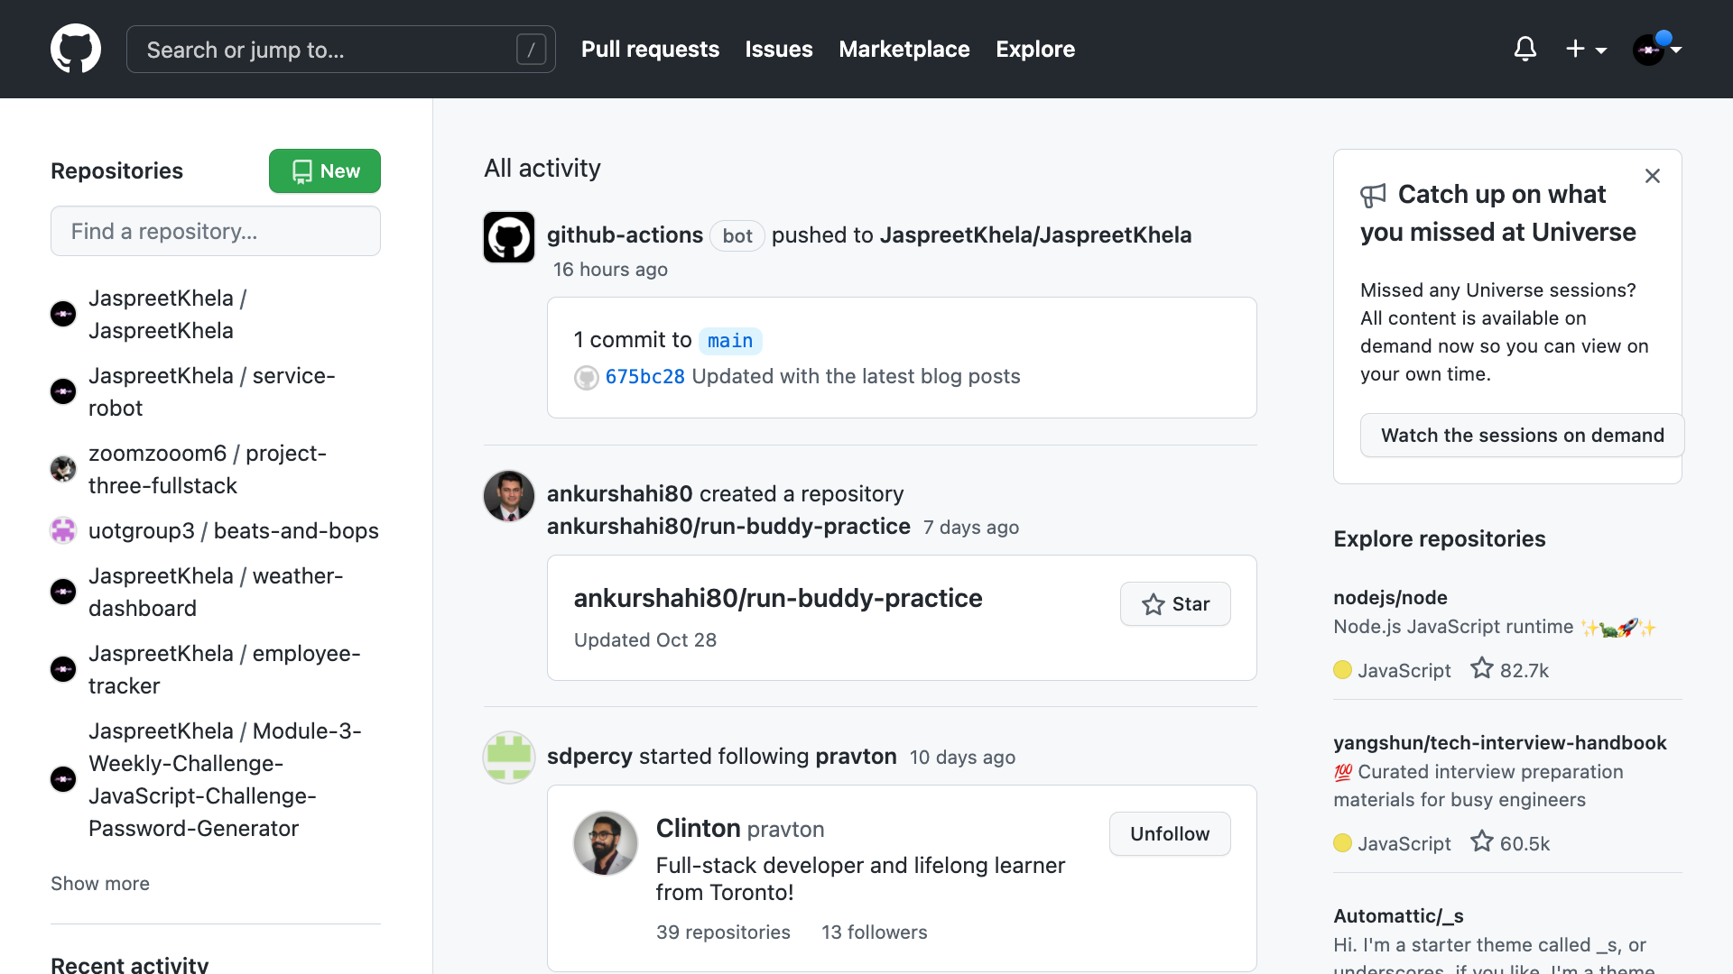Click avatar beside service-robot repository
This screenshot has width=1733, height=974.
(63, 391)
